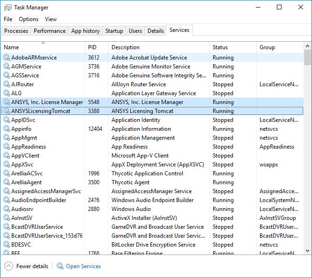This screenshot has width=312, height=278.
Task: Click the gear icon beside BDESVC
Action: click(x=7, y=245)
